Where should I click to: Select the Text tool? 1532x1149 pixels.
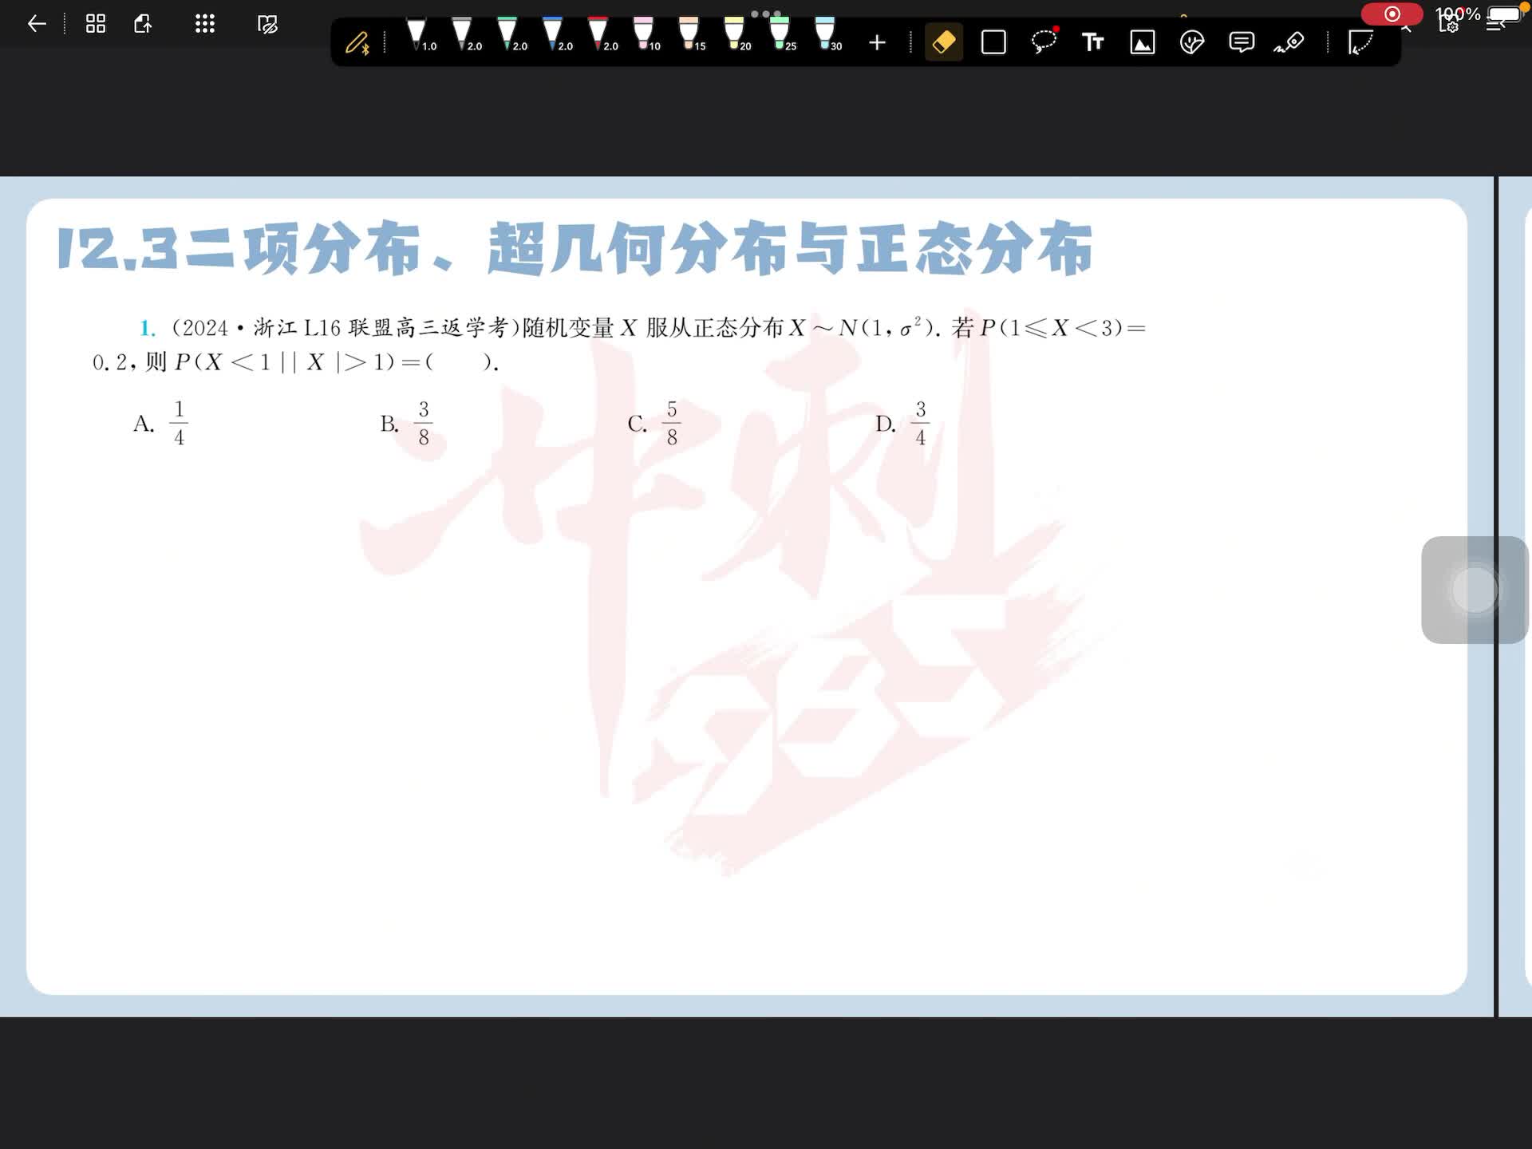coord(1092,41)
